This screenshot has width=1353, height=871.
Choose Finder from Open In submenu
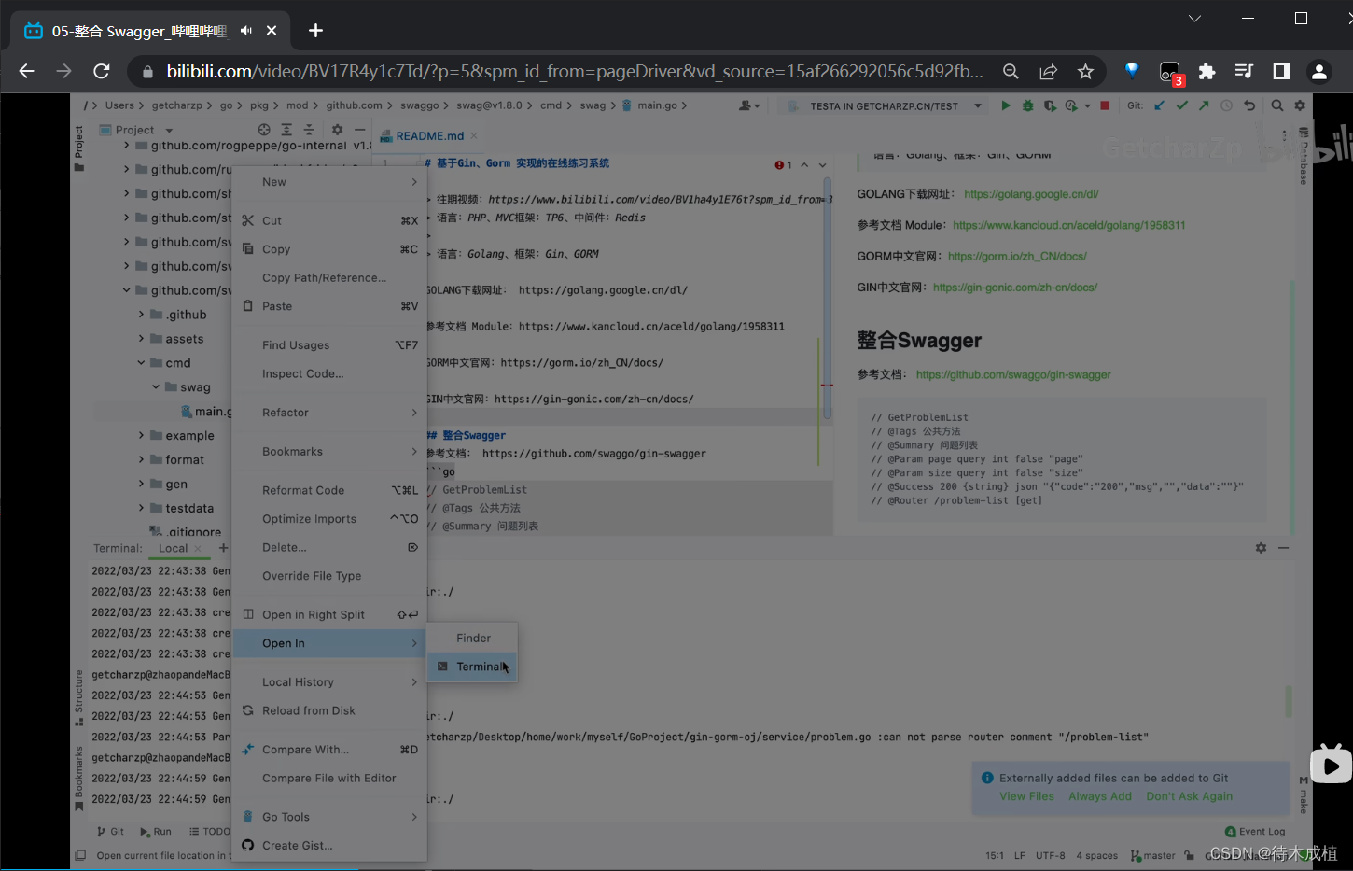tap(472, 639)
